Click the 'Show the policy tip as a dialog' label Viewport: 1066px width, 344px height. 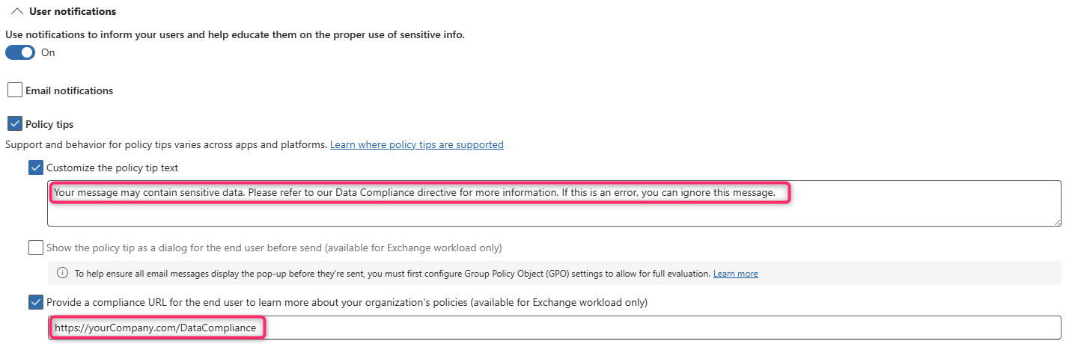(x=273, y=248)
